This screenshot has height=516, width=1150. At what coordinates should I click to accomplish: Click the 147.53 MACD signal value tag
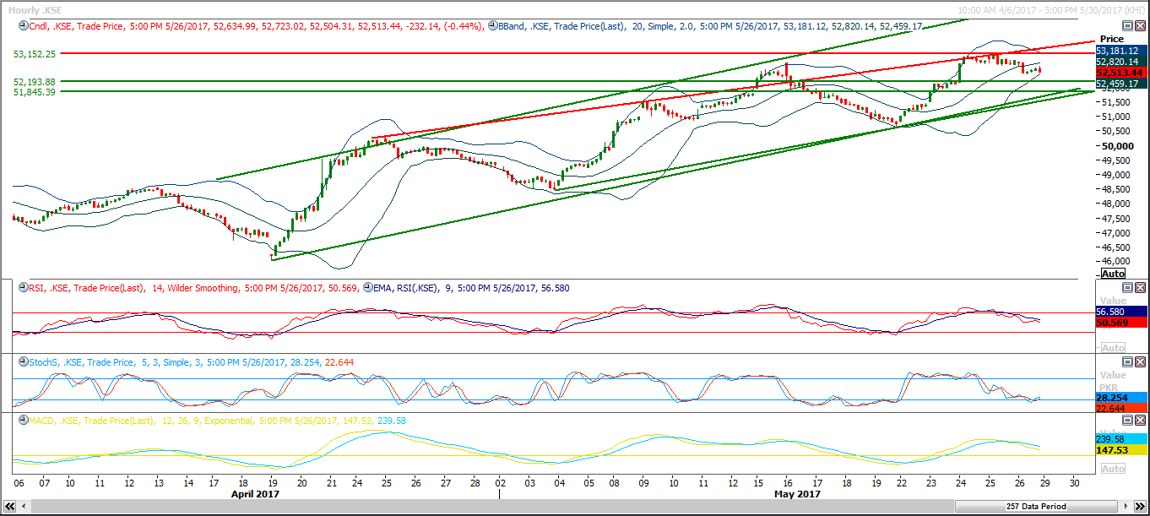coord(1120,451)
